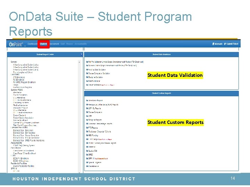This screenshot has width=250, height=187.
Task: Open the Manuals link
Action: (x=217, y=44)
